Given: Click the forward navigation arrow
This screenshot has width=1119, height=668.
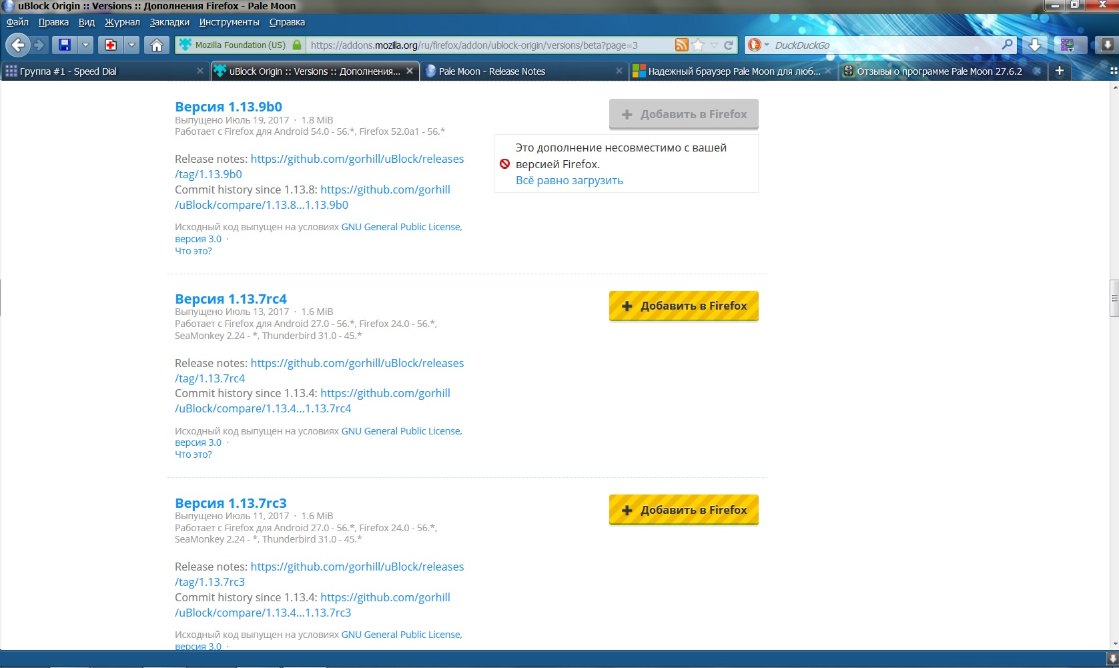Looking at the screenshot, I should tap(40, 45).
